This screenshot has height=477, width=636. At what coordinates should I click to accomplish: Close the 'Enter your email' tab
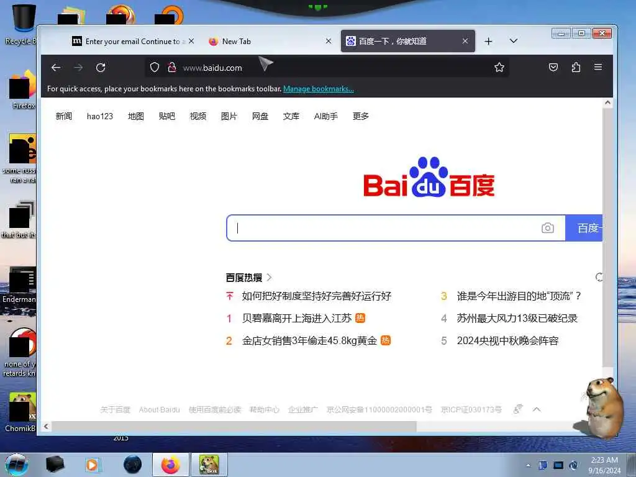tap(191, 42)
